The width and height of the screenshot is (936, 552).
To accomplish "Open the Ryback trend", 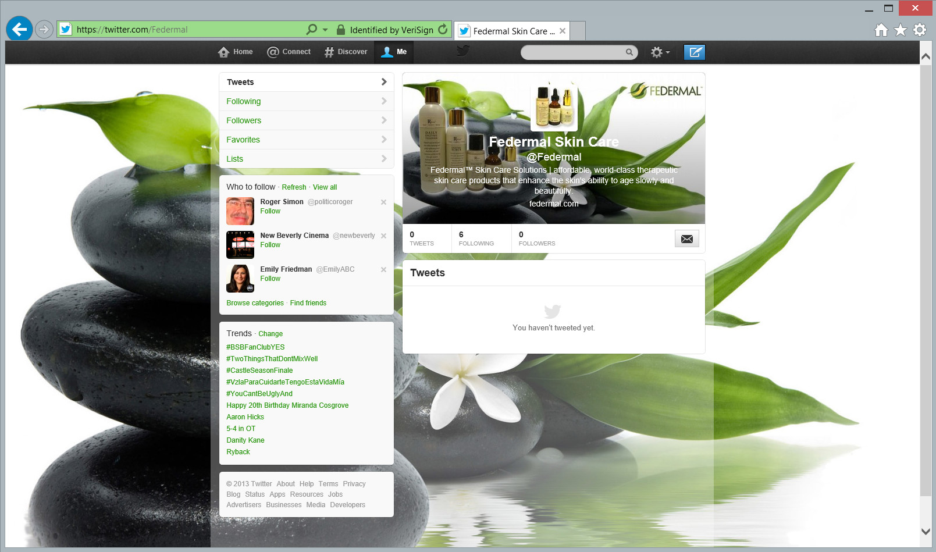I will point(238,452).
